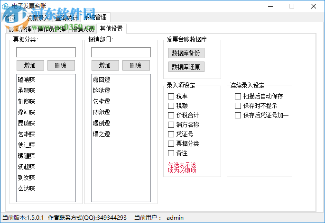Click the QQ:349344293 contact text
The height and width of the screenshot is (223, 325).
pos(87,218)
